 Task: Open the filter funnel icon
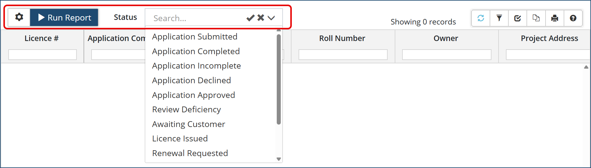tap(499, 18)
